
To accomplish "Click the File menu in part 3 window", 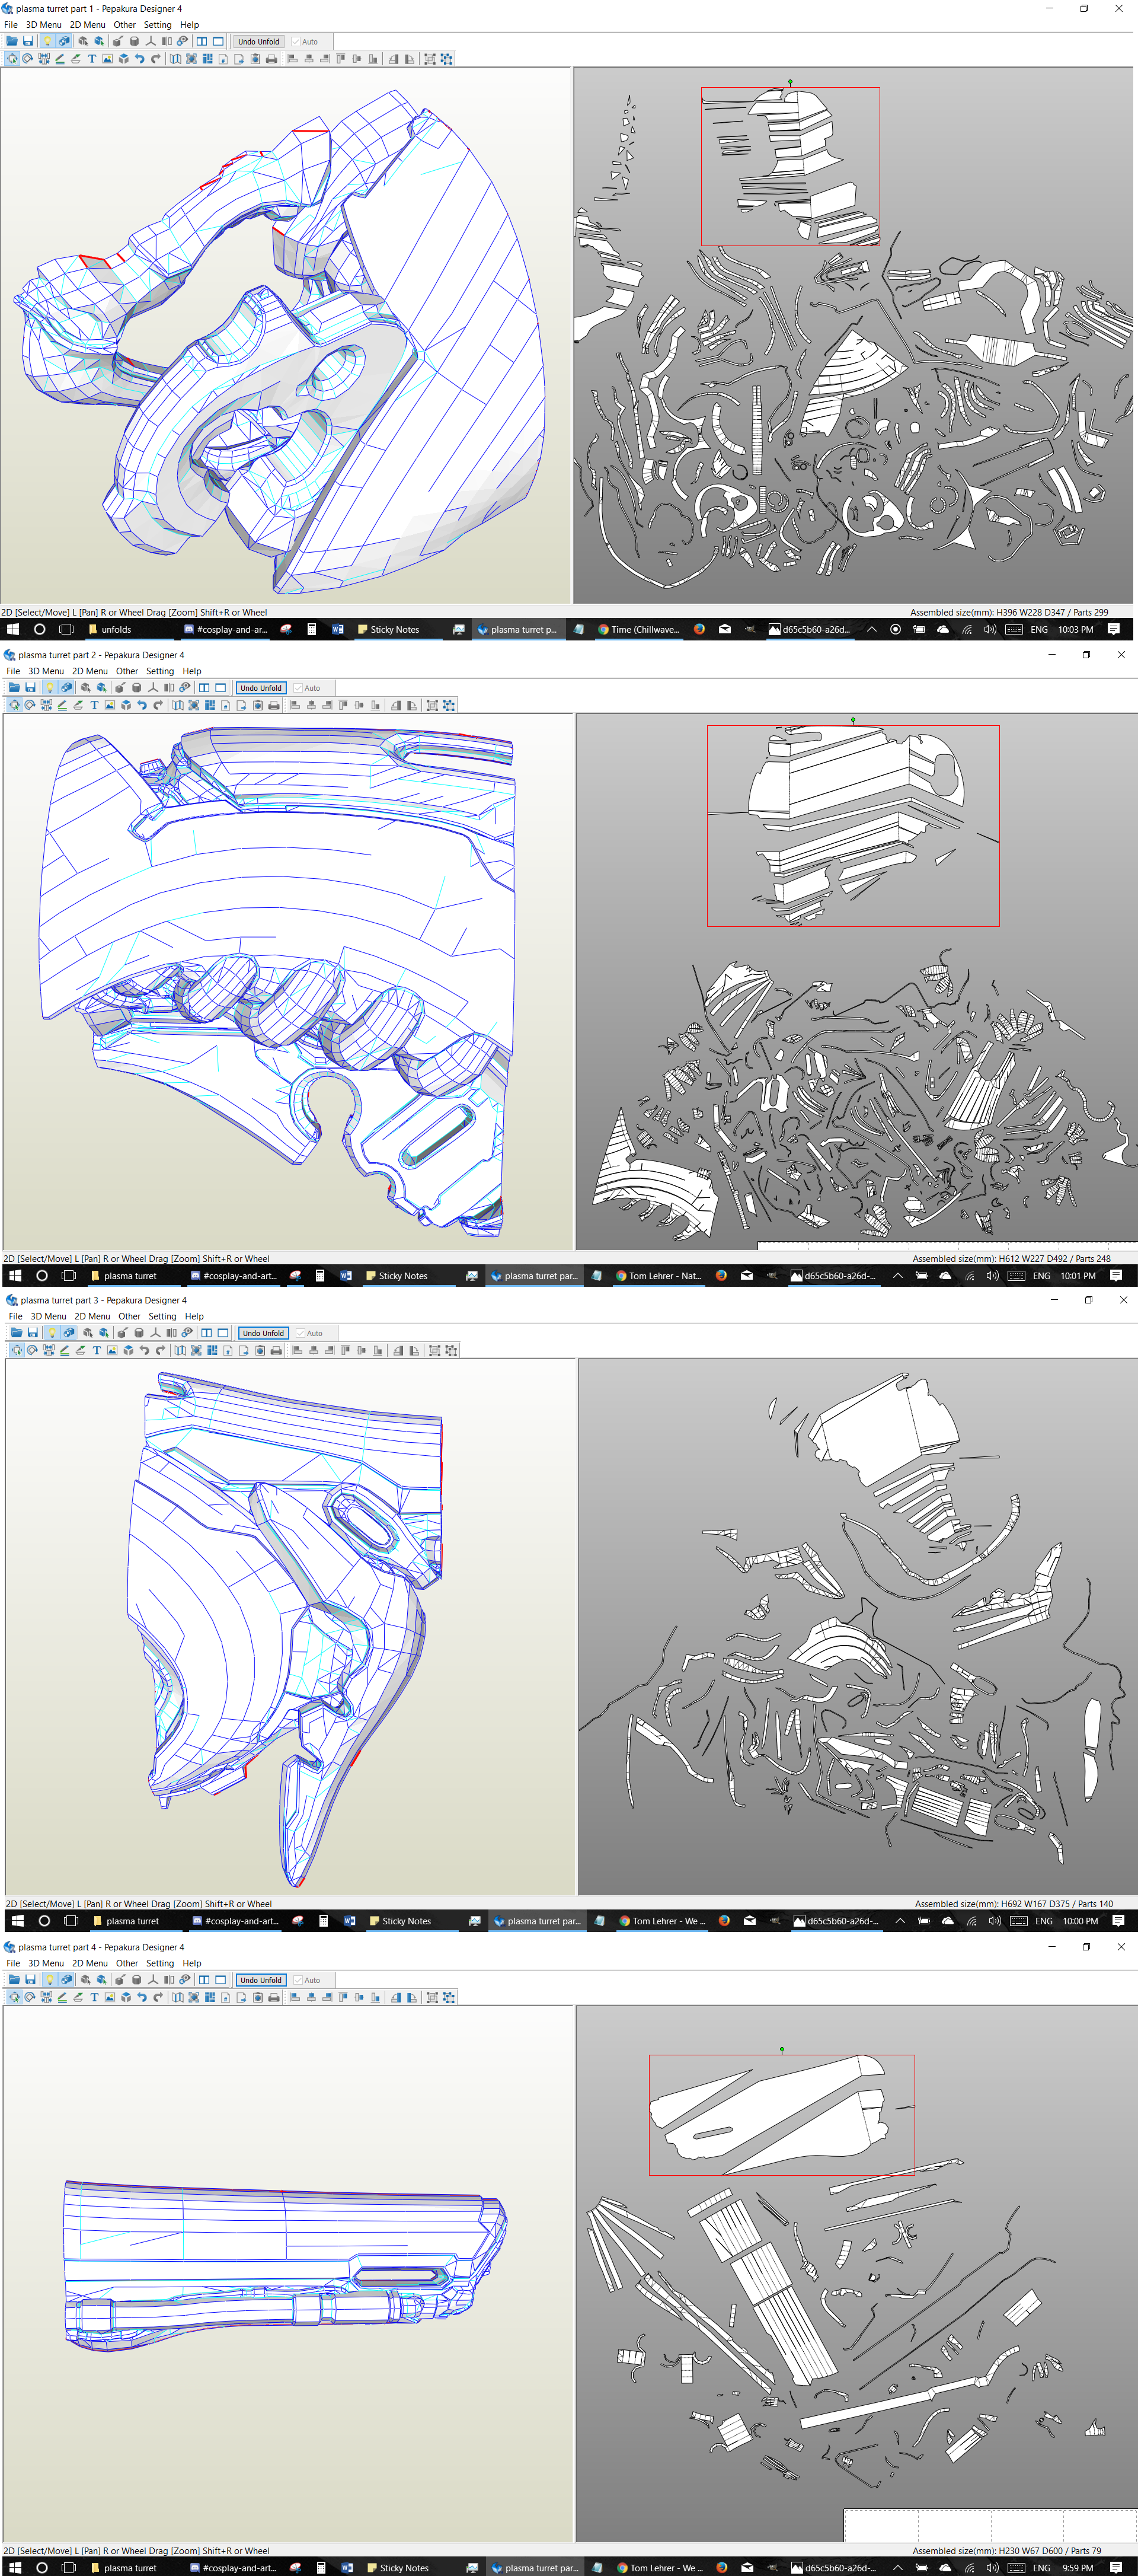I will click(x=16, y=1316).
